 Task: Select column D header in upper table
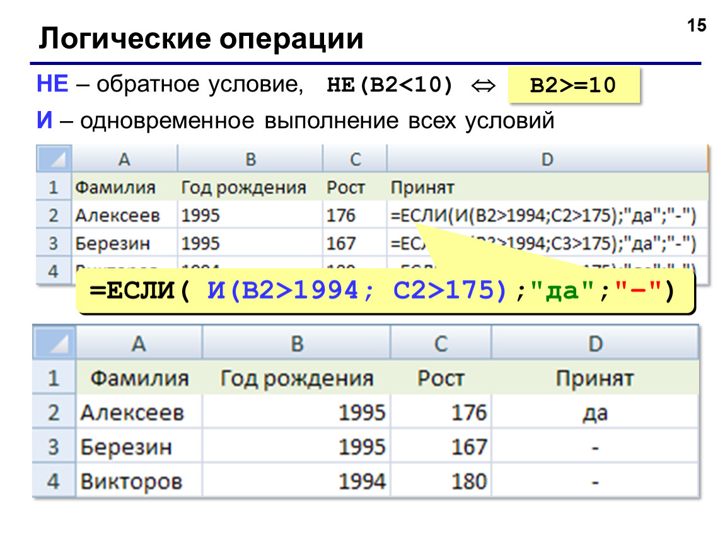[547, 159]
